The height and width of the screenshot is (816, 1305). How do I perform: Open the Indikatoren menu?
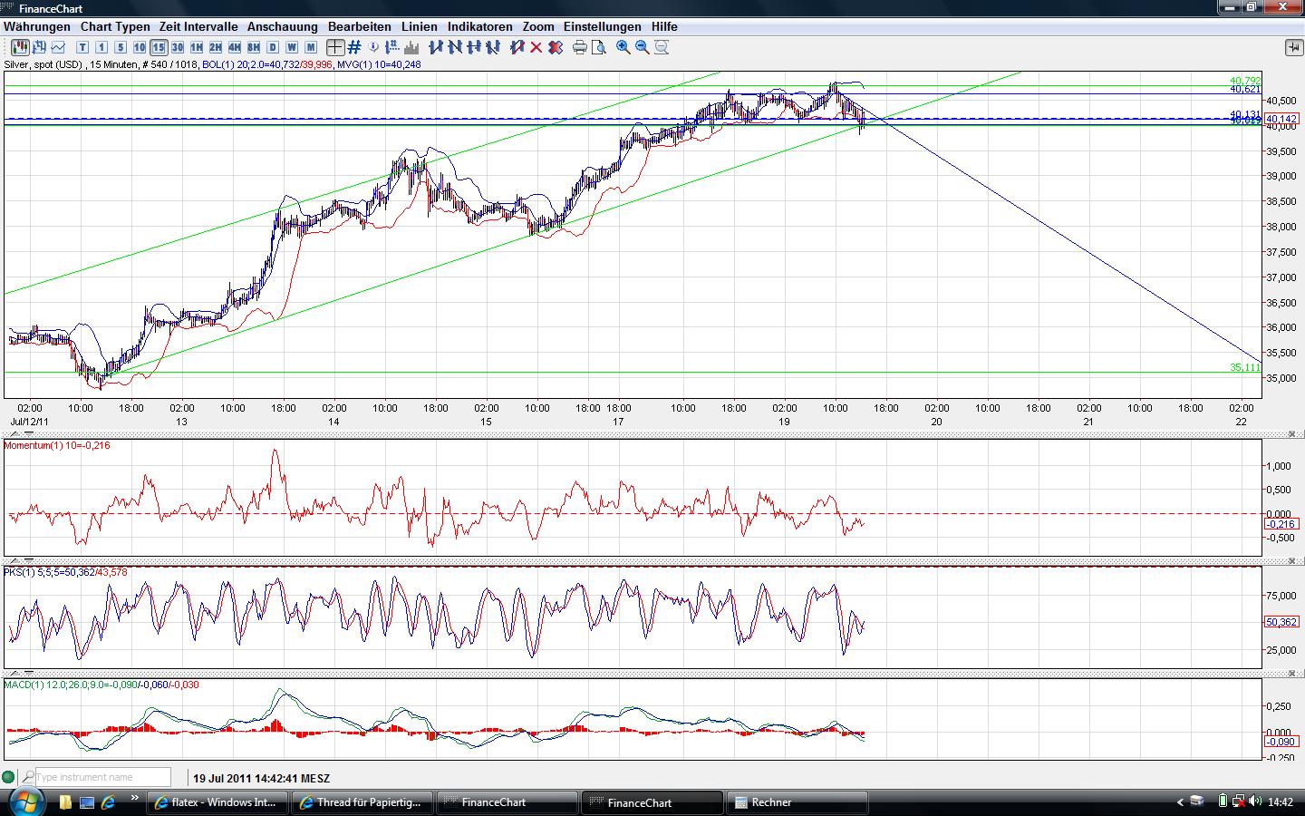(x=479, y=27)
